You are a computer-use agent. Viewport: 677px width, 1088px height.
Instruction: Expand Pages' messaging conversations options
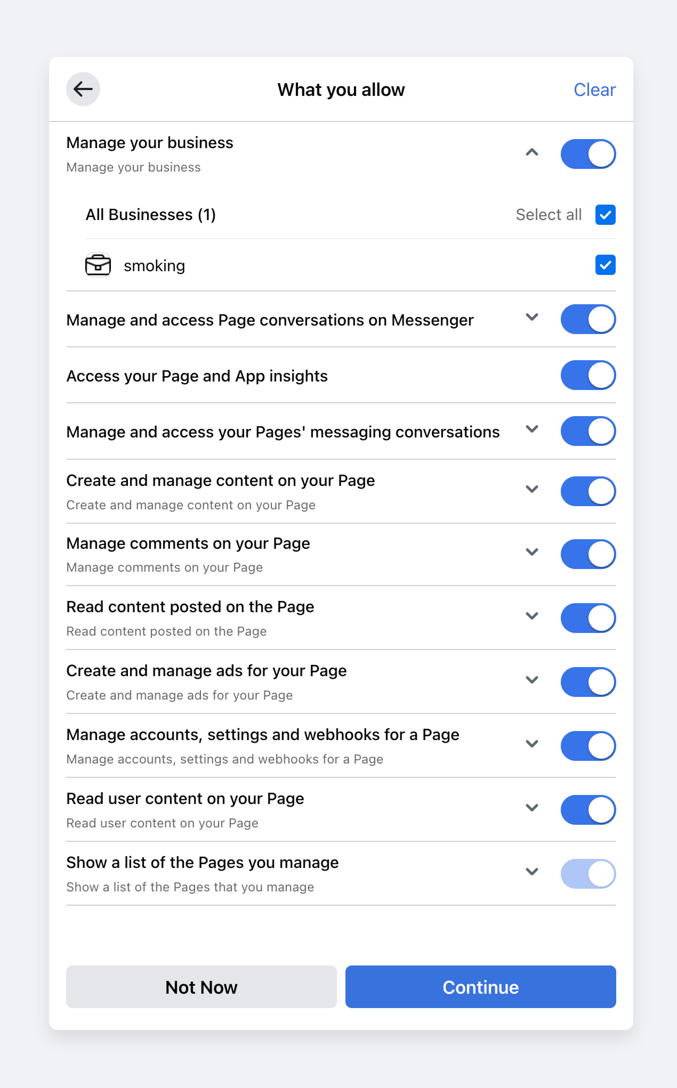coord(531,429)
